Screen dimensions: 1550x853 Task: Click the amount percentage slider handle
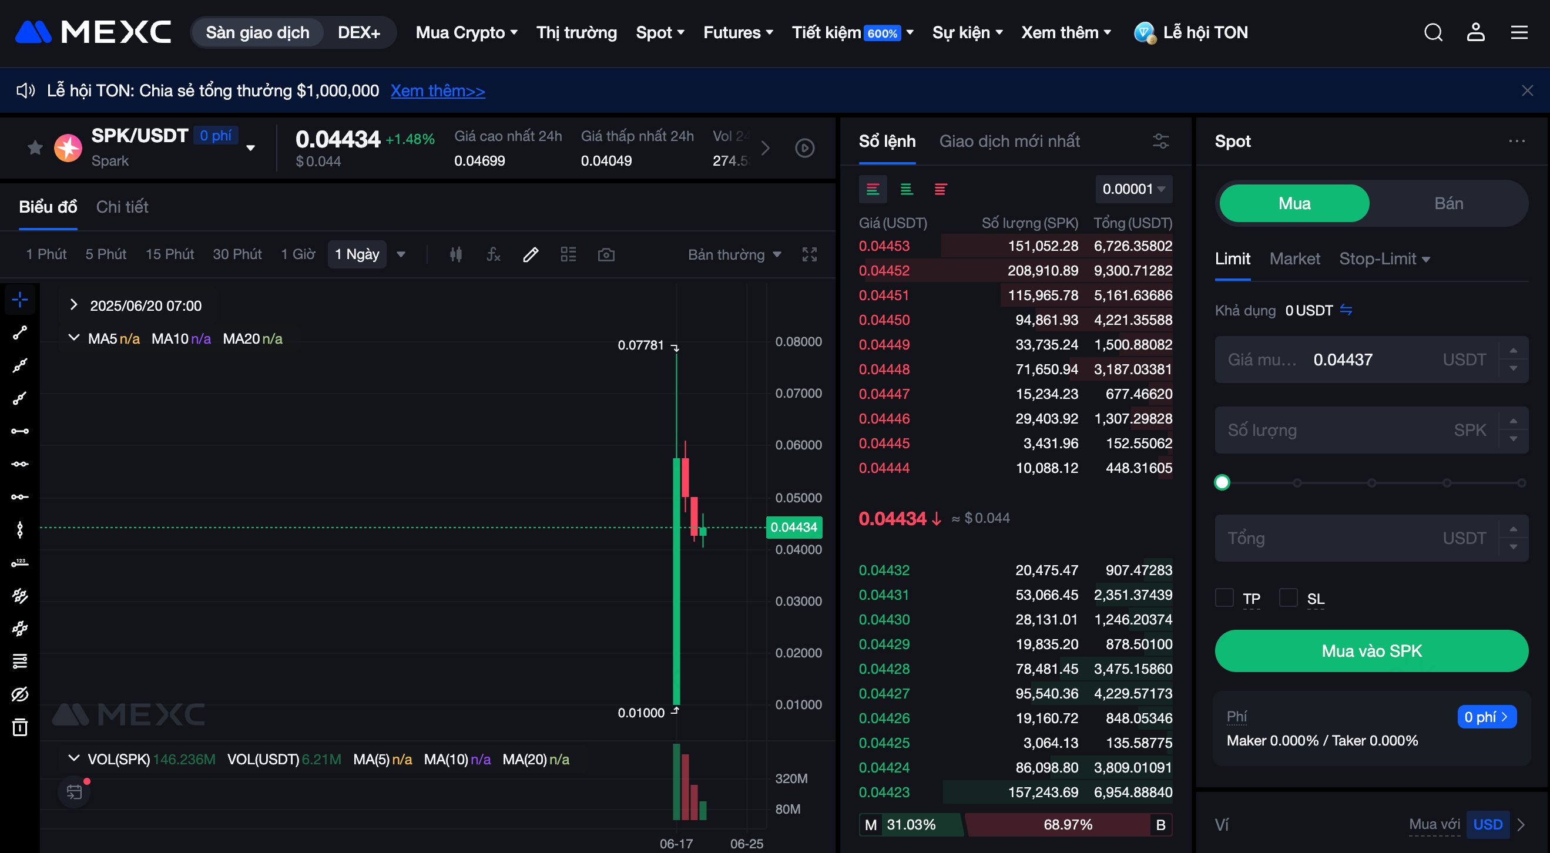(x=1222, y=482)
